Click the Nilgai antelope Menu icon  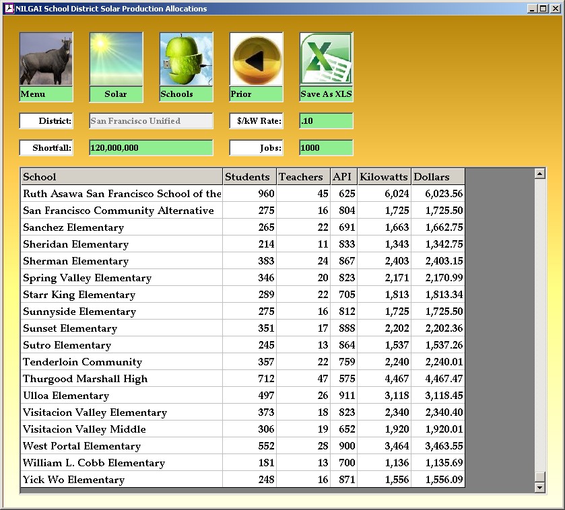point(46,59)
